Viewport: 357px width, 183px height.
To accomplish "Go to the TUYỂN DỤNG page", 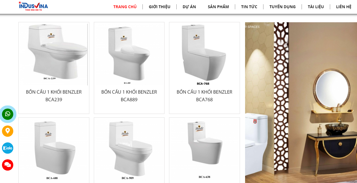I will (282, 7).
